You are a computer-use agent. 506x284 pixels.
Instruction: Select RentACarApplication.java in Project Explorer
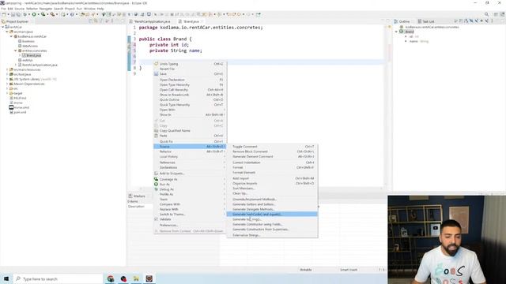(38, 65)
